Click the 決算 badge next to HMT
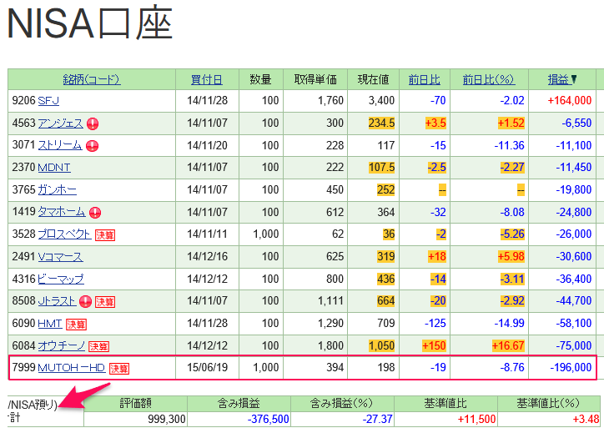 [76, 324]
